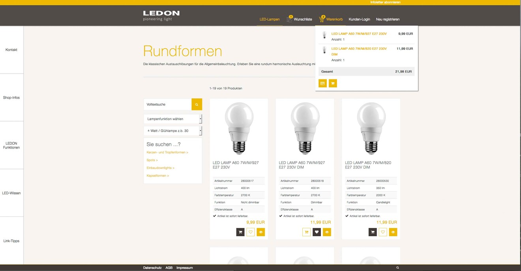Click Neu registrieren in the header

[388, 19]
